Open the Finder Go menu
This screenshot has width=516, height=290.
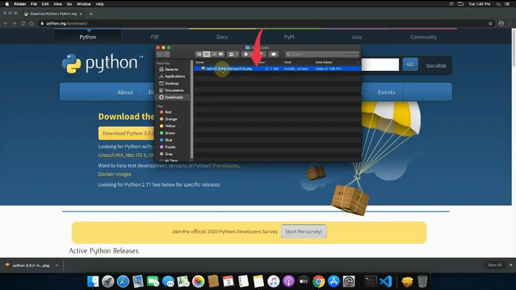pos(69,4)
